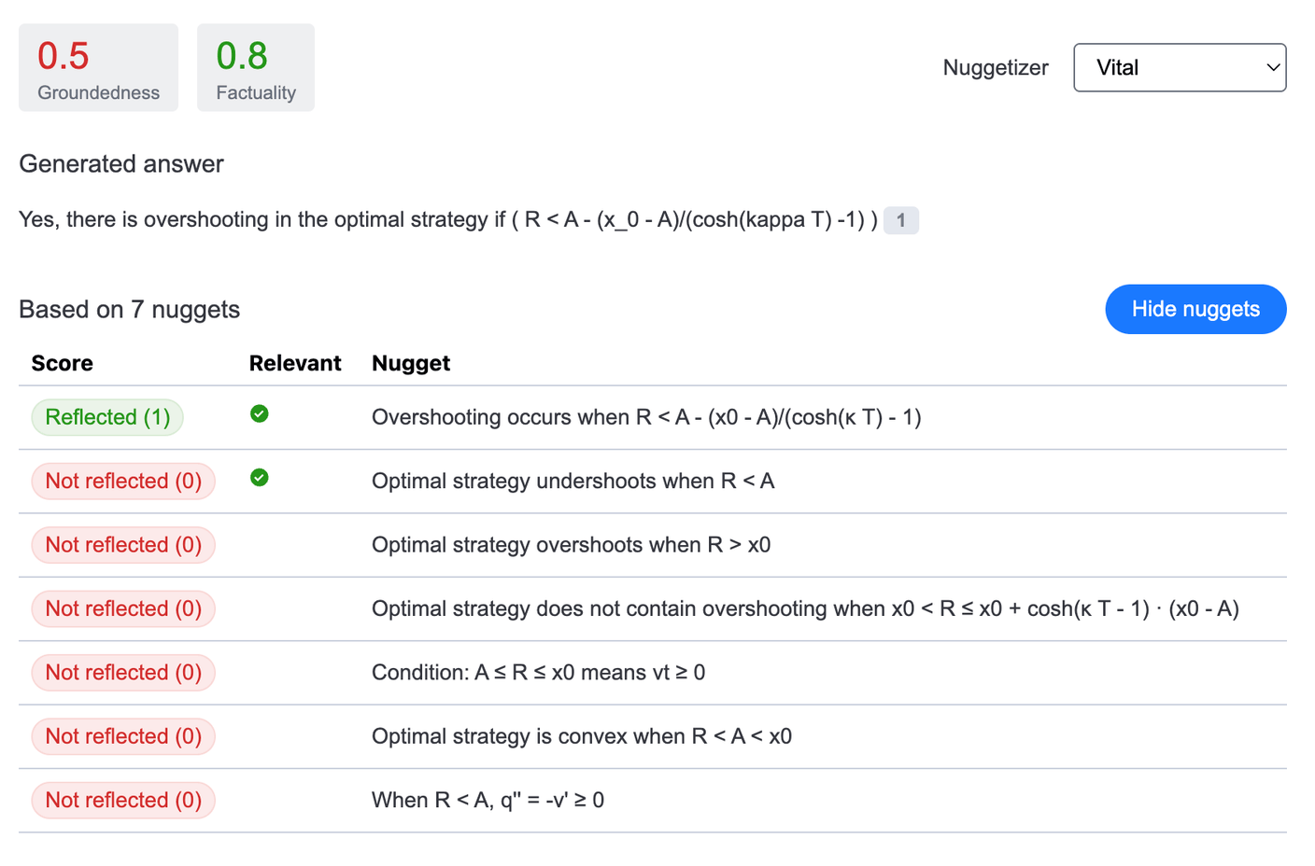Click Not reflected badge for no-overshooting nugget
Screen dimensions: 1315x866
tap(123, 608)
